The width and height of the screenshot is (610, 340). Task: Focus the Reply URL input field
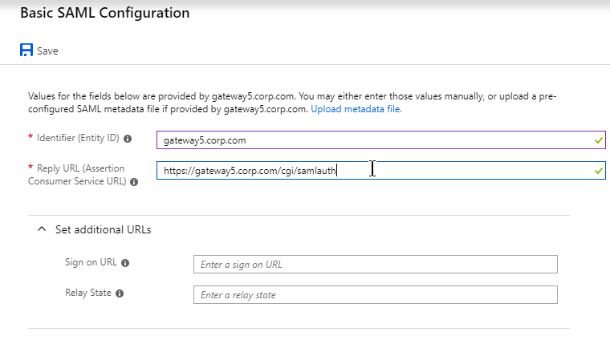[381, 170]
